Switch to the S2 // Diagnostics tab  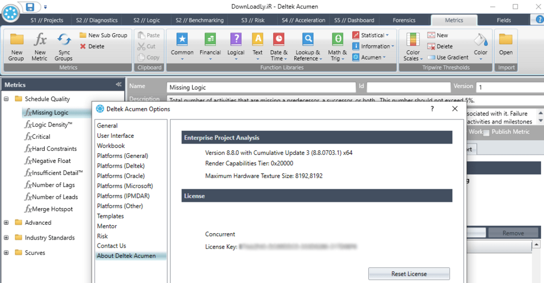(97, 20)
